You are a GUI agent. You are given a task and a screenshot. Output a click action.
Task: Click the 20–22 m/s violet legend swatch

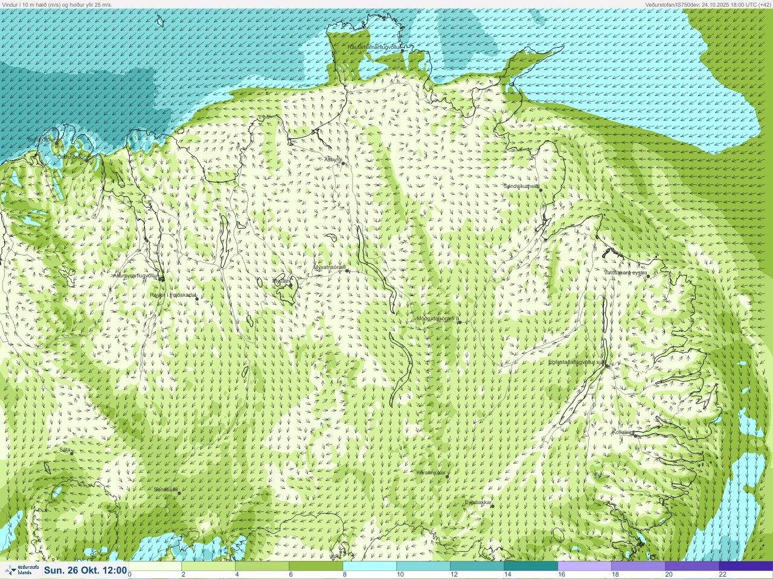tap(692, 566)
